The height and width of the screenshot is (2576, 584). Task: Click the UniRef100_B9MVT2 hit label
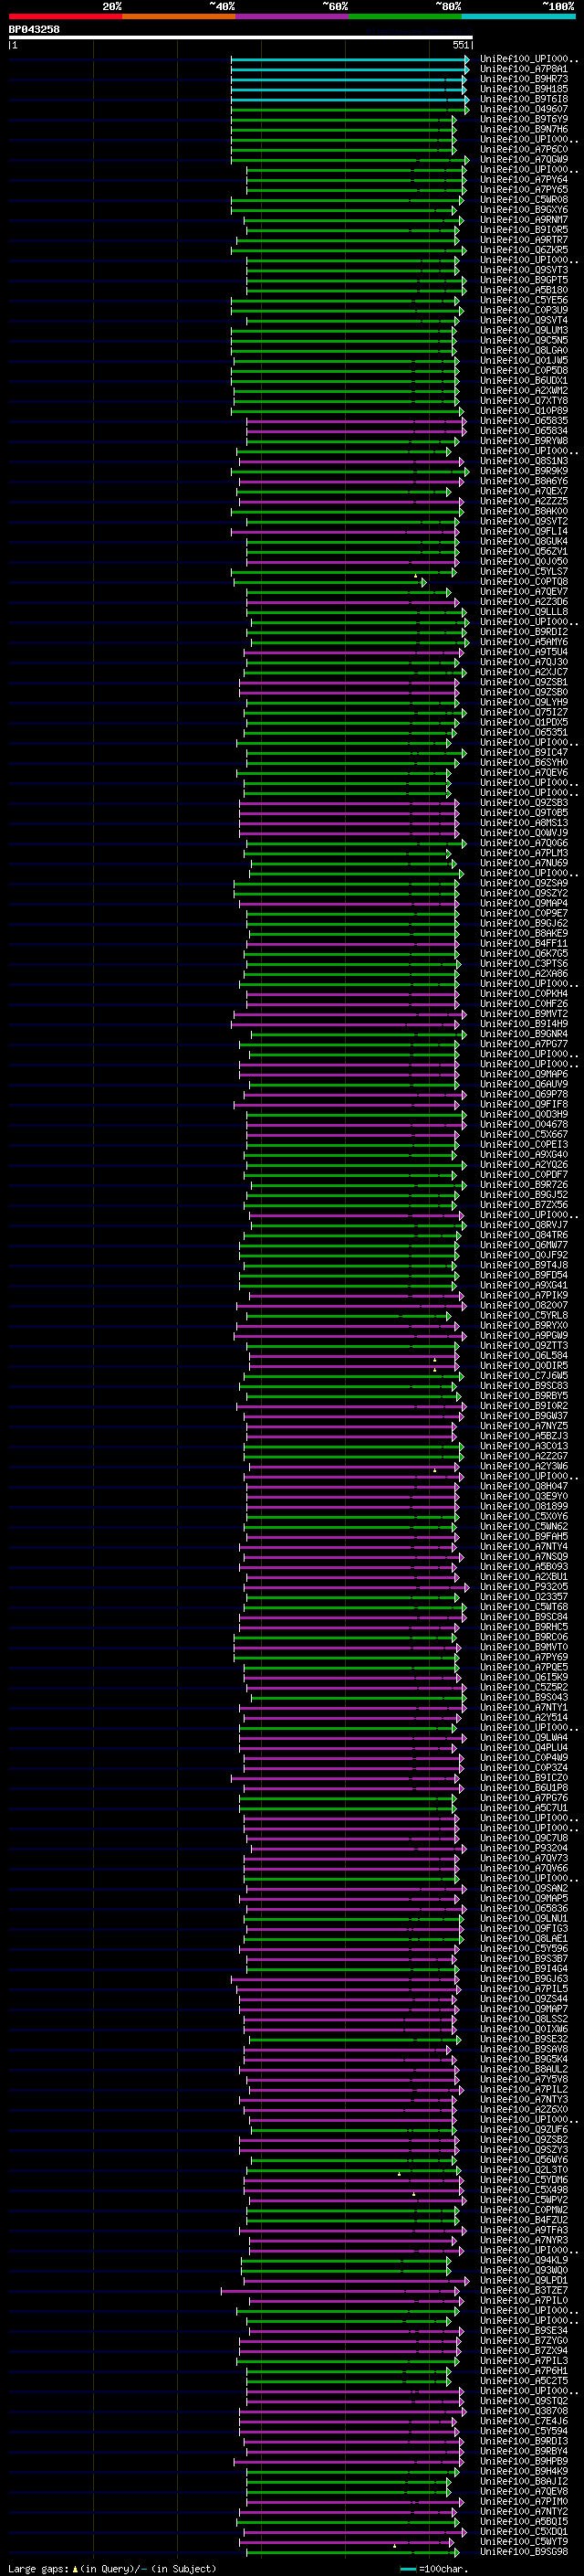pyautogui.click(x=524, y=1013)
